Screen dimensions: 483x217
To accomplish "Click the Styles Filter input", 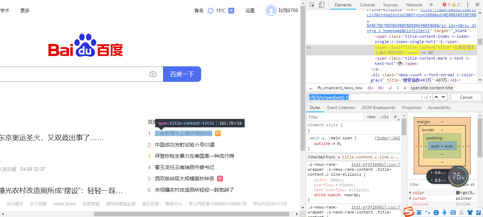I will coord(335,117).
